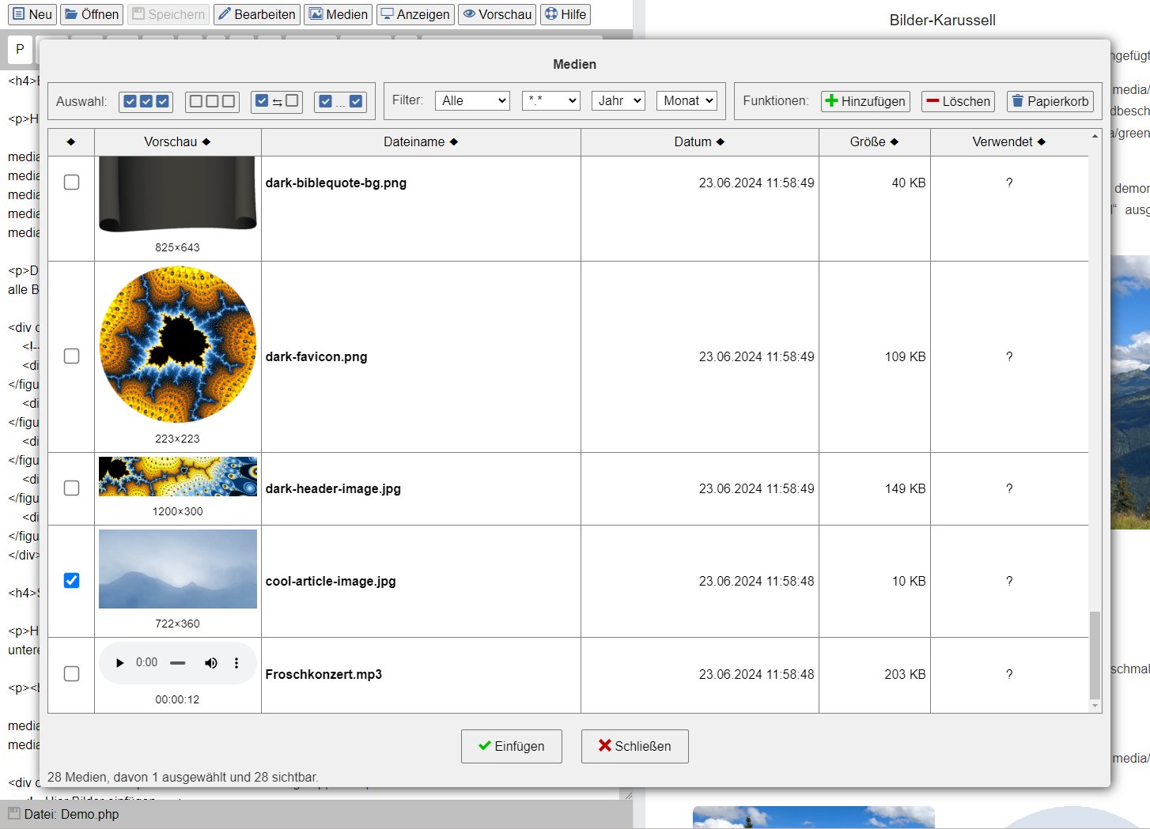Open the Monat filter dropdown
The height and width of the screenshot is (829, 1150).
pos(687,100)
